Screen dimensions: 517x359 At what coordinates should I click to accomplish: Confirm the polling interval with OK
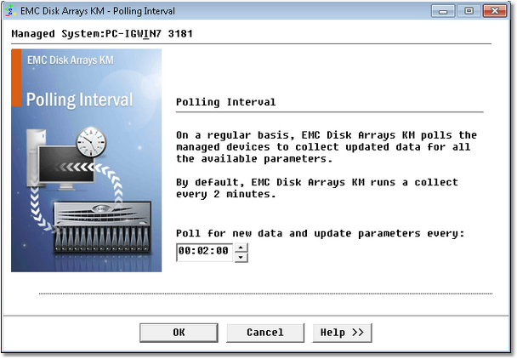coord(179,333)
